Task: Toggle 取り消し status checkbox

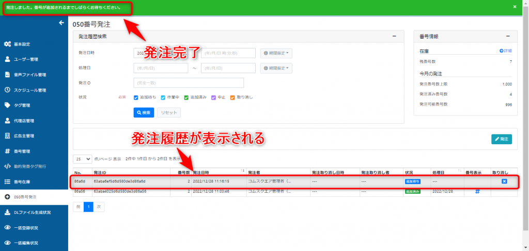Action: [x=232, y=97]
